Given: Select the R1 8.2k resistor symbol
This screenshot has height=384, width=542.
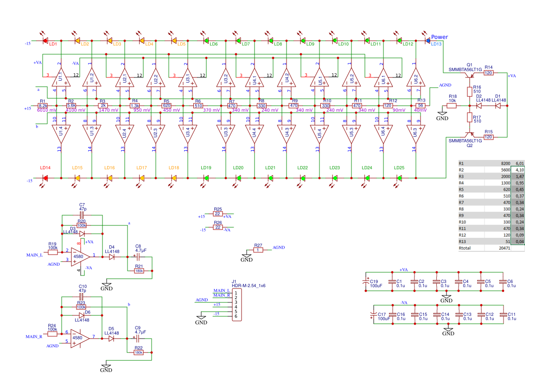Looking at the screenshot, I should tap(43, 106).
